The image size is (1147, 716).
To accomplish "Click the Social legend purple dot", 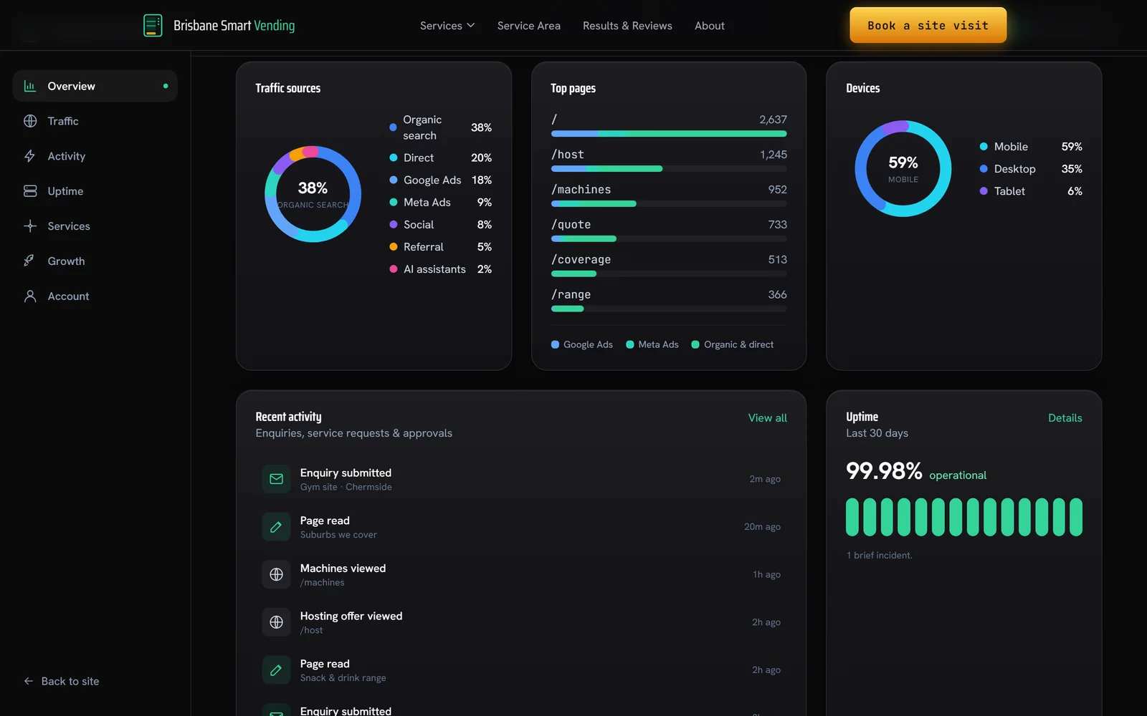I will (394, 225).
